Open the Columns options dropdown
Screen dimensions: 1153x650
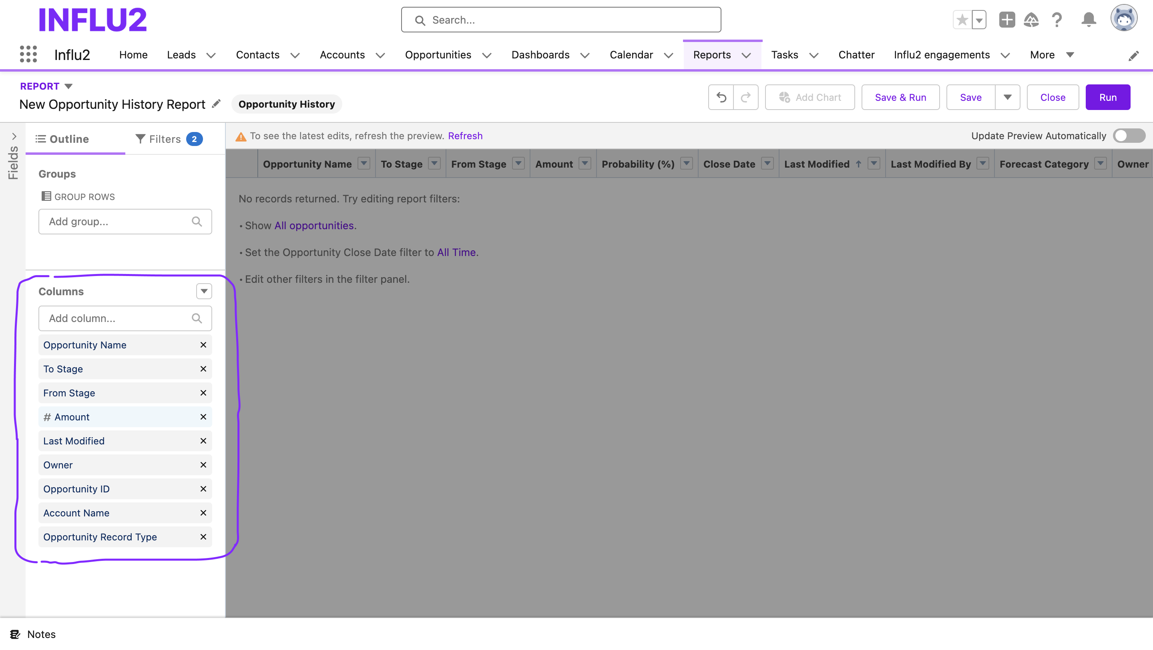click(x=204, y=291)
